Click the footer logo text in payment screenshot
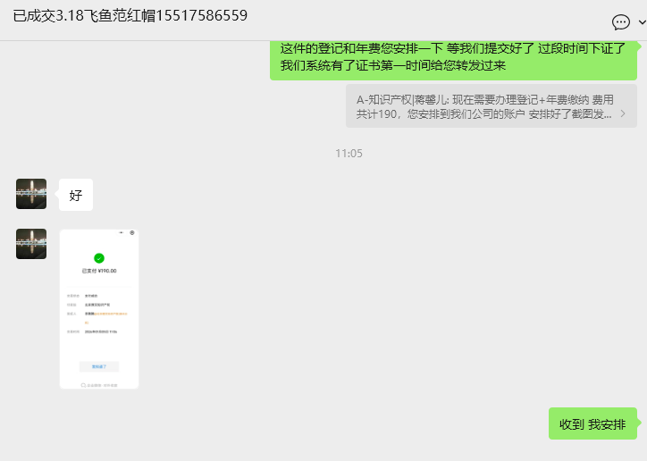 click(x=99, y=385)
